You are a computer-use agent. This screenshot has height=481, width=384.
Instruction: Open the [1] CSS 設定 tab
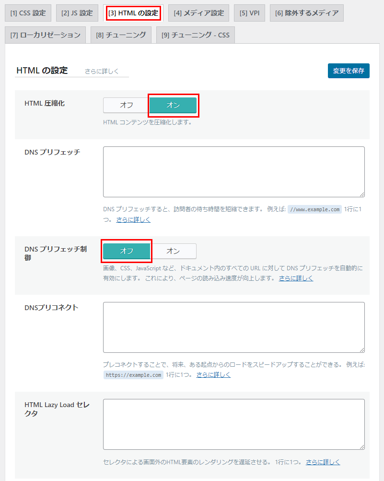(28, 13)
